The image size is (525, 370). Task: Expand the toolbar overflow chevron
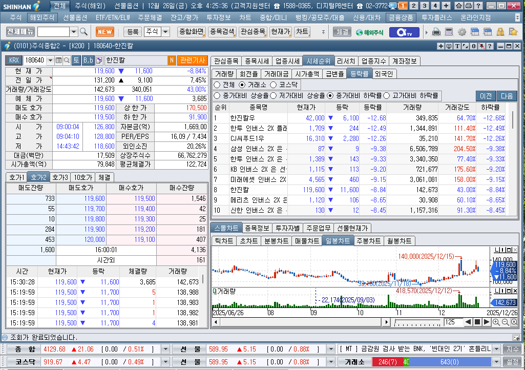(x=323, y=32)
